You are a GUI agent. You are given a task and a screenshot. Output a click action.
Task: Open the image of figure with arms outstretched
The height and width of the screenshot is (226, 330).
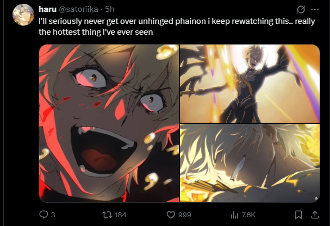coord(250,84)
